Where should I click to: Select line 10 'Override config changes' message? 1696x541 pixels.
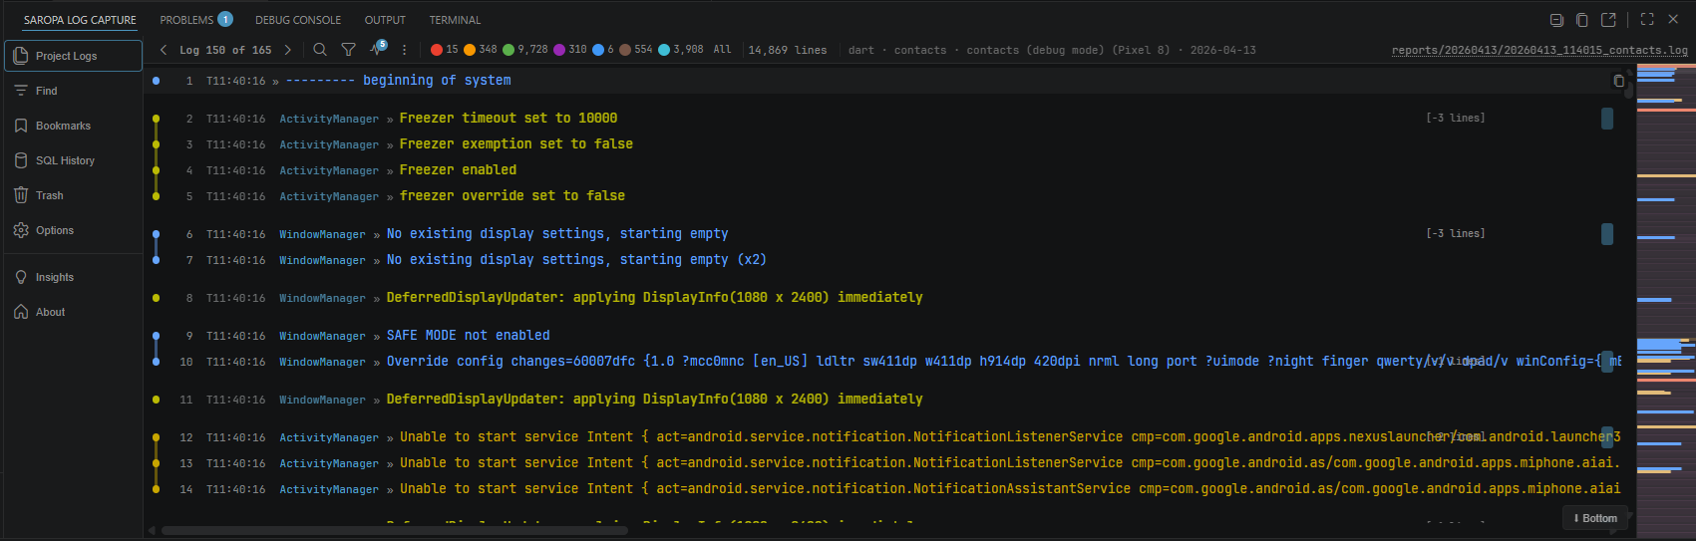coord(1003,362)
